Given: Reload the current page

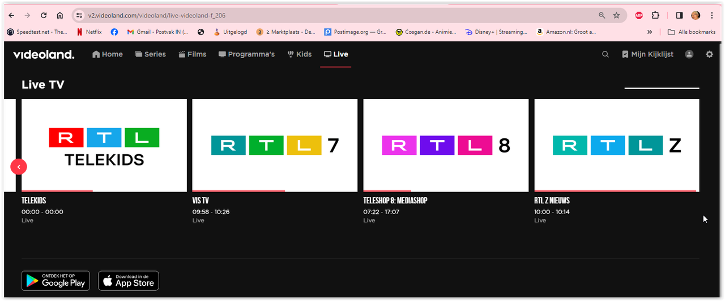Looking at the screenshot, I should (44, 15).
